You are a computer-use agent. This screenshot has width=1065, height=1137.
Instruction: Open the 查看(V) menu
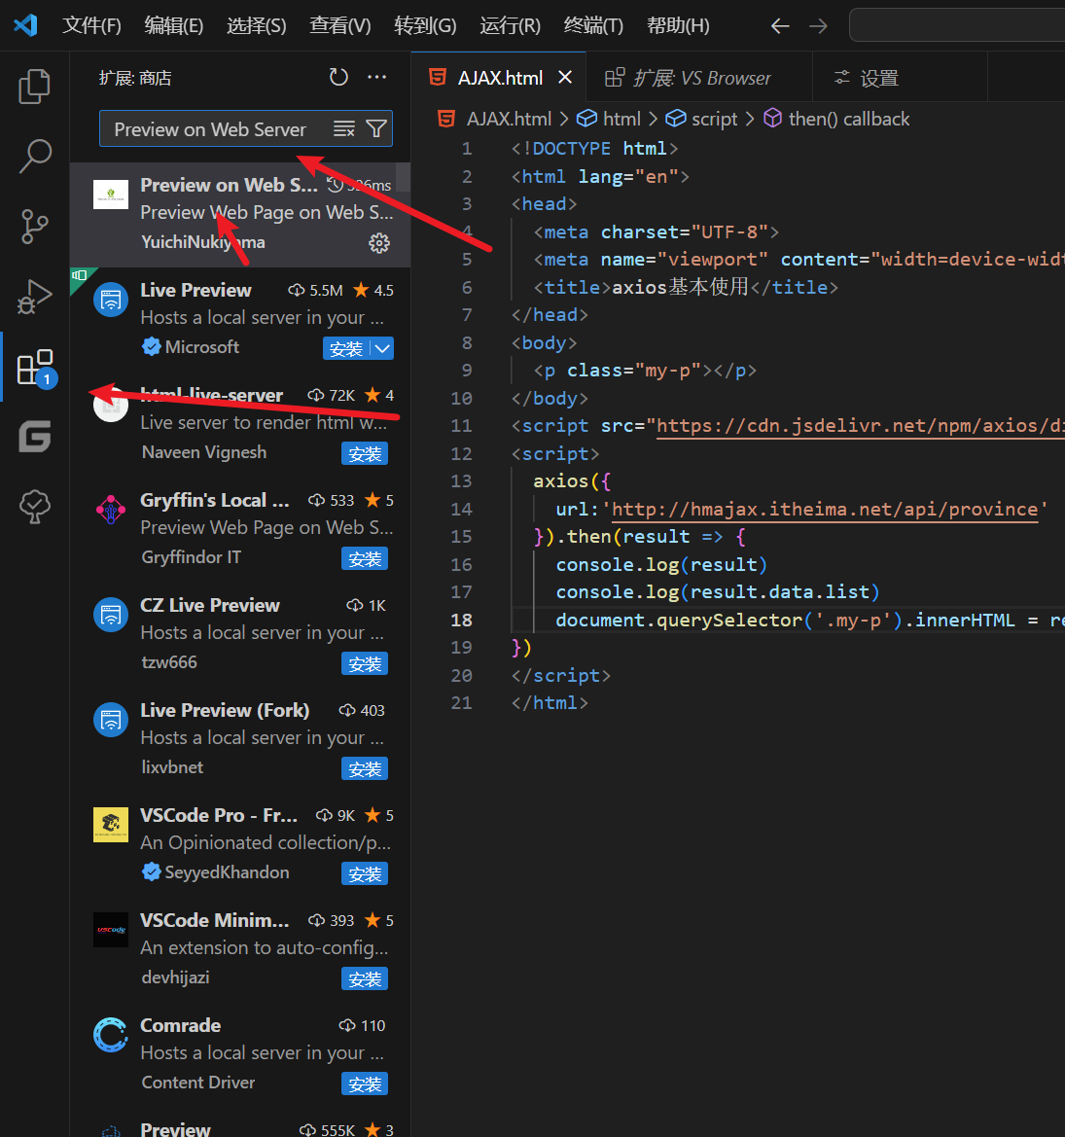coord(340,26)
